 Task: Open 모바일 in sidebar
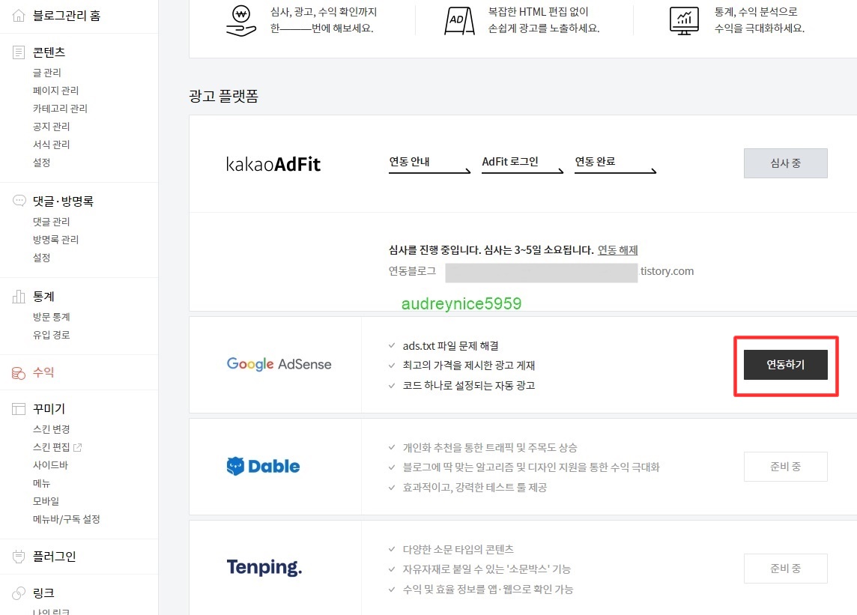coord(46,500)
